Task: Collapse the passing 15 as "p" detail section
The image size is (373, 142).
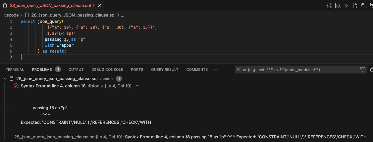Action: click(x=8, y=108)
